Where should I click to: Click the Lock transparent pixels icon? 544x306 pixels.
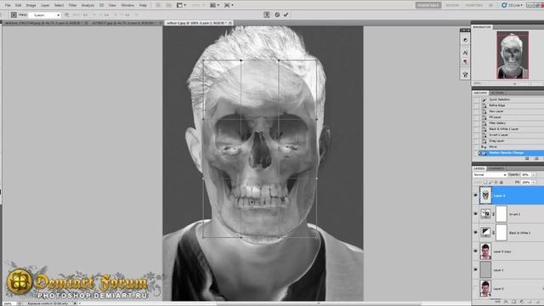click(485, 182)
